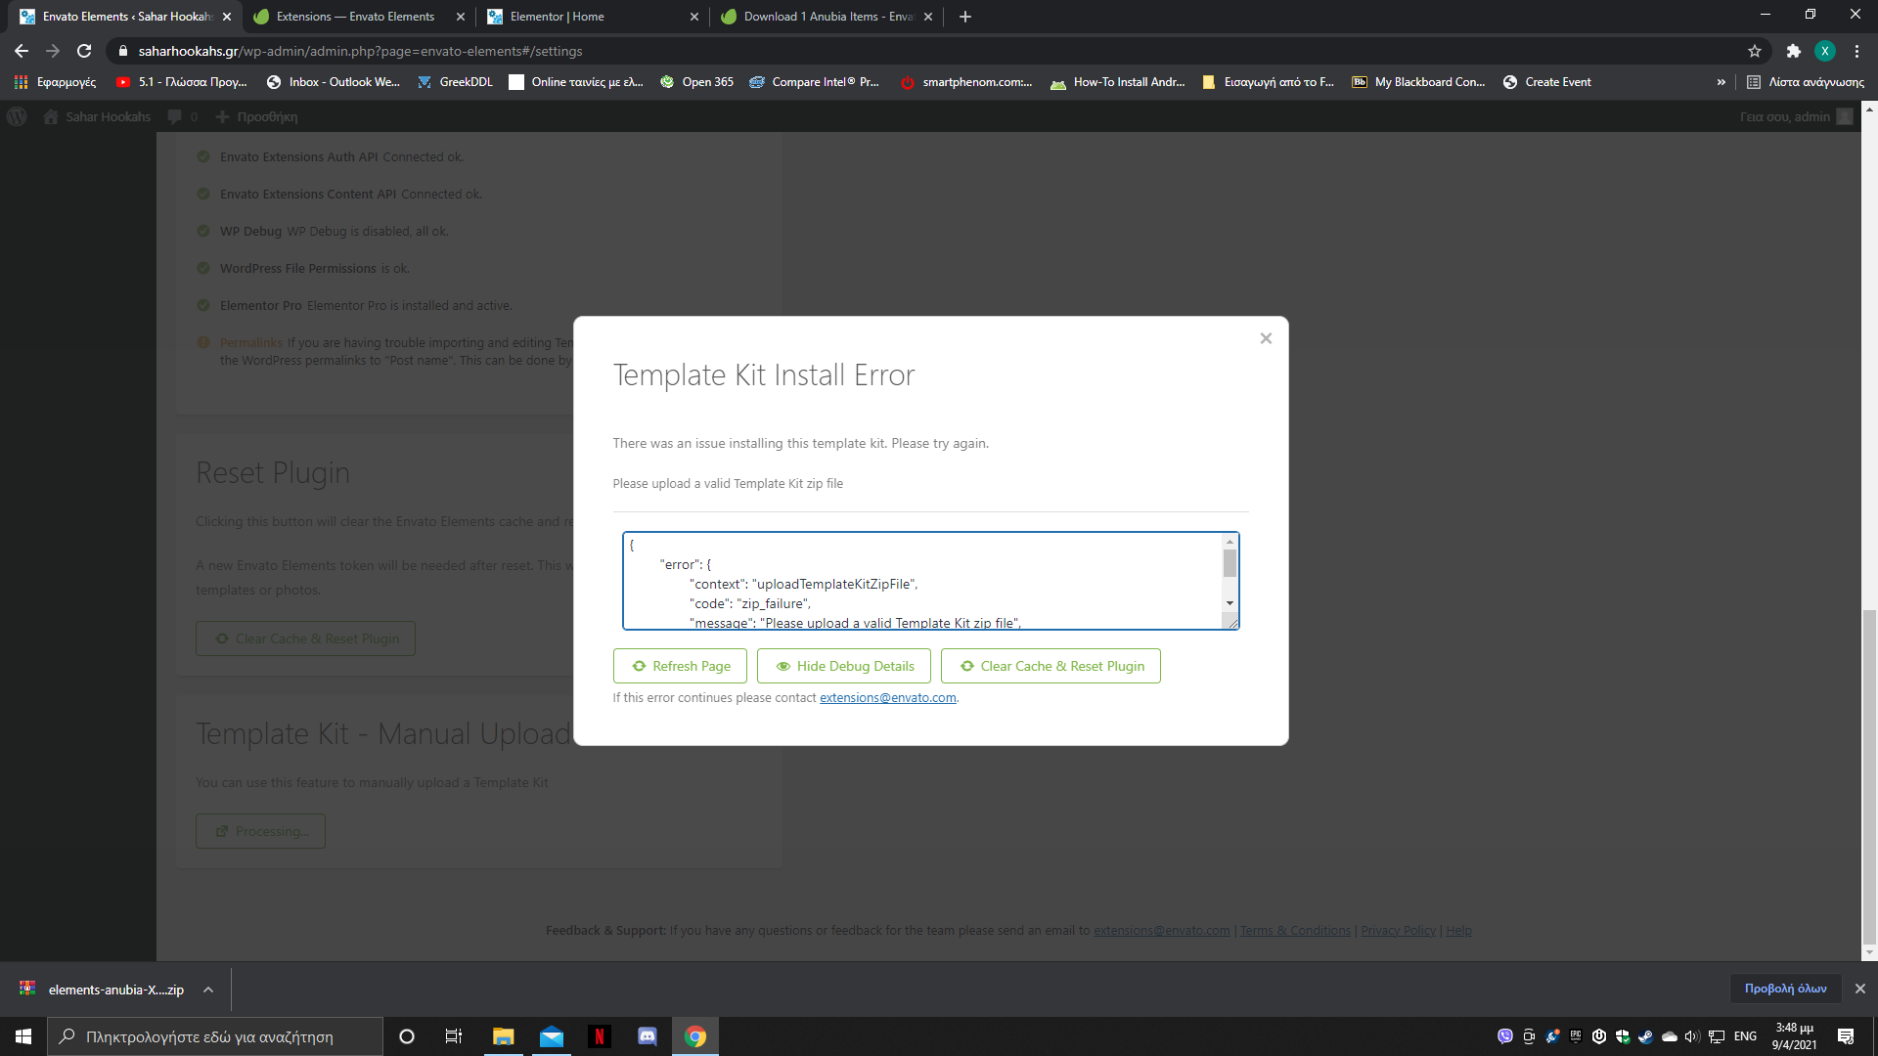Click Προβολή όλων to show all downloads
The width and height of the screenshot is (1878, 1056).
click(1785, 989)
